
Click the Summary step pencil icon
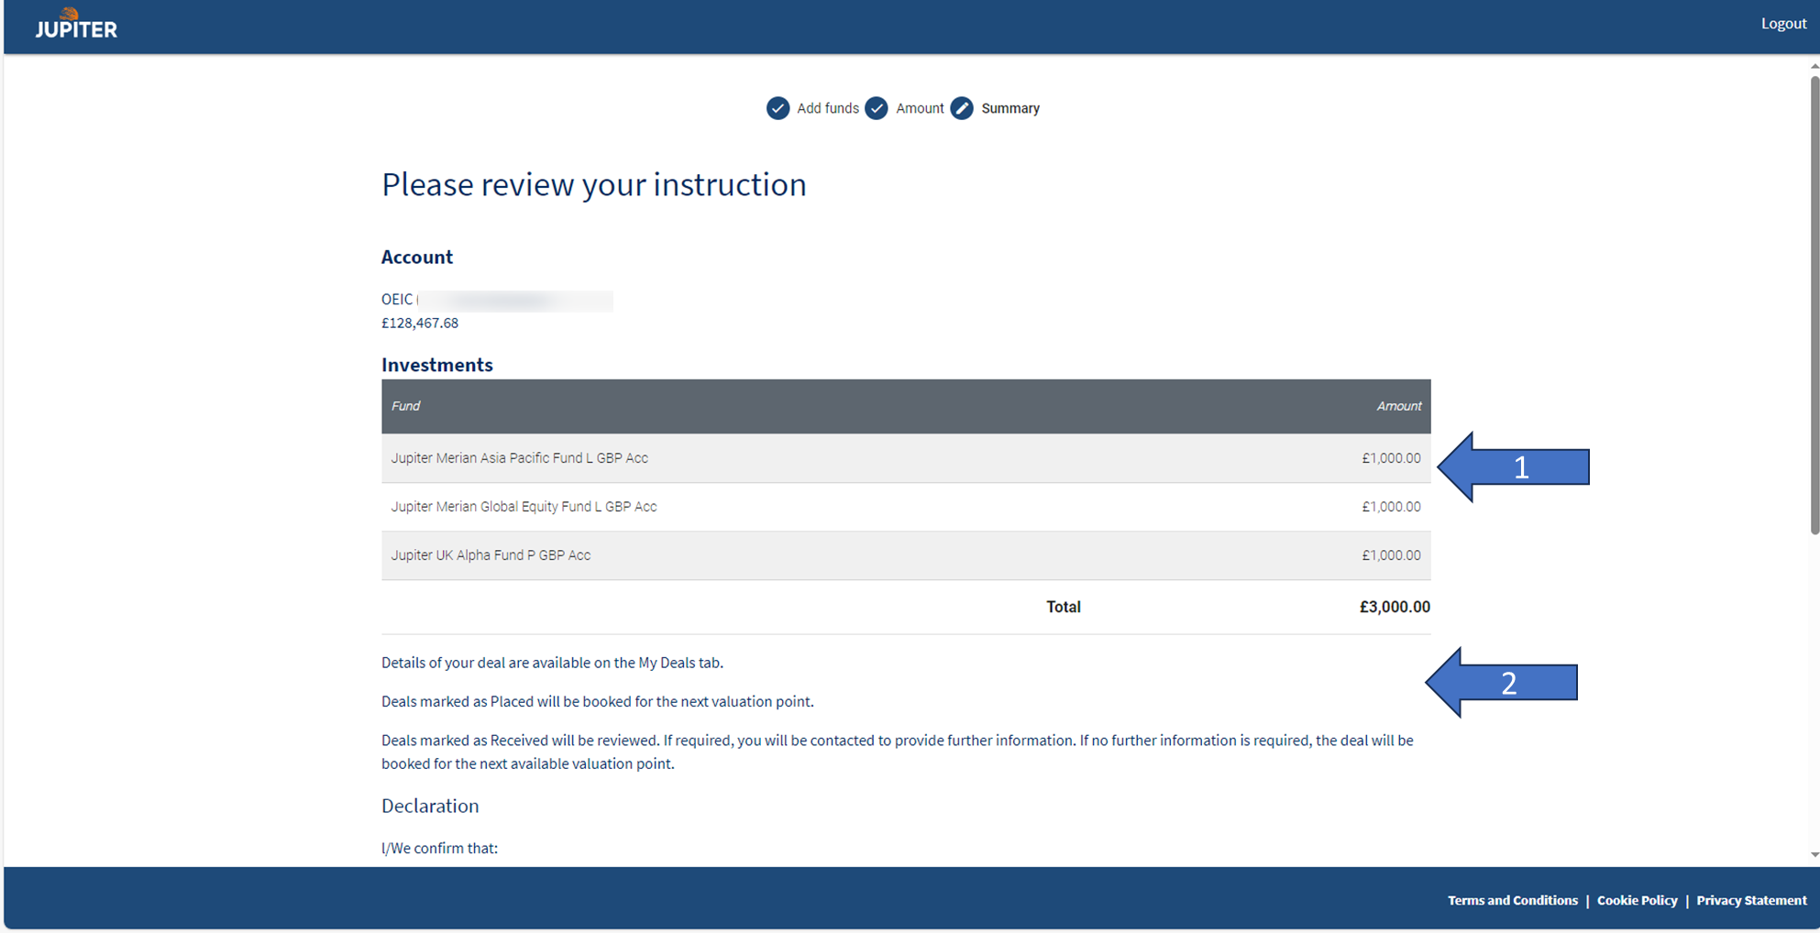point(962,108)
